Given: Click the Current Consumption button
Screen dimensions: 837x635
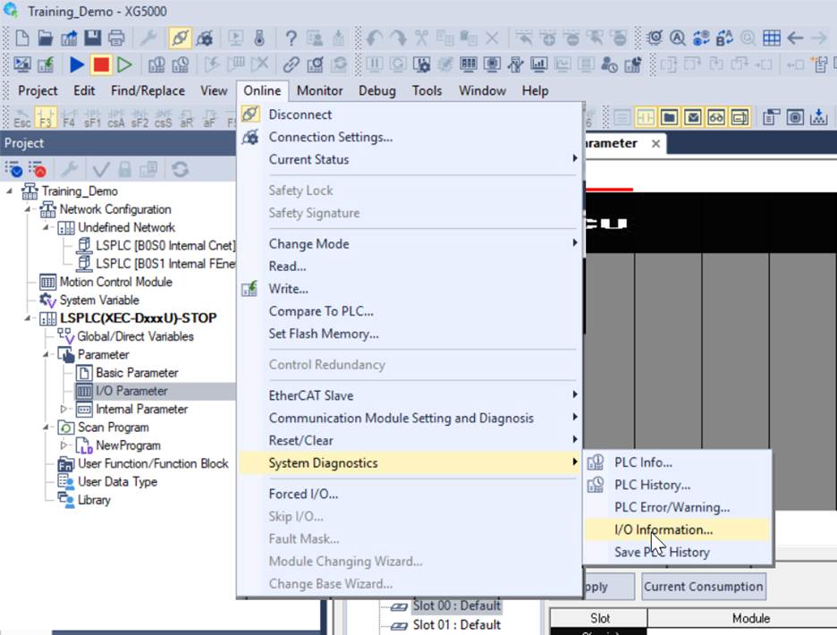Looking at the screenshot, I should 704,587.
